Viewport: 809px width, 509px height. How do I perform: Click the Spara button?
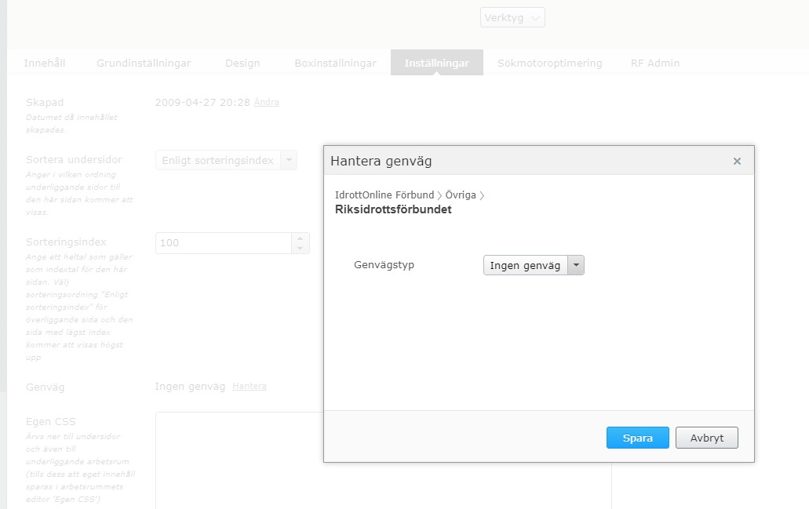637,438
